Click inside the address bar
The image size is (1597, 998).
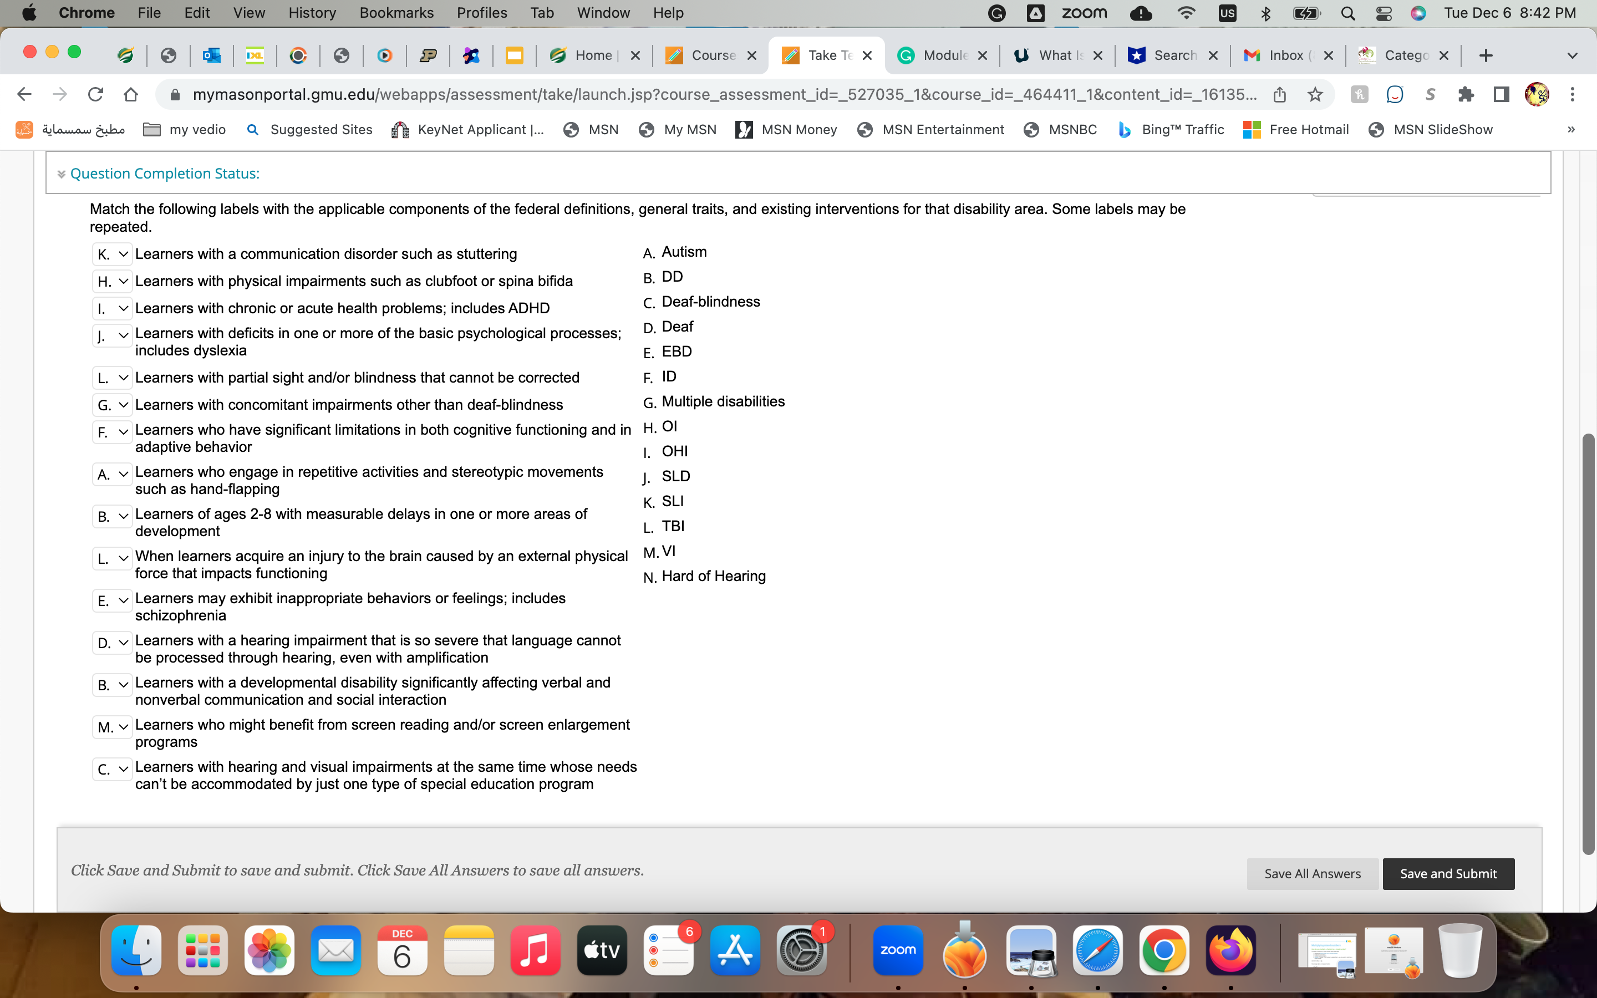[660, 94]
